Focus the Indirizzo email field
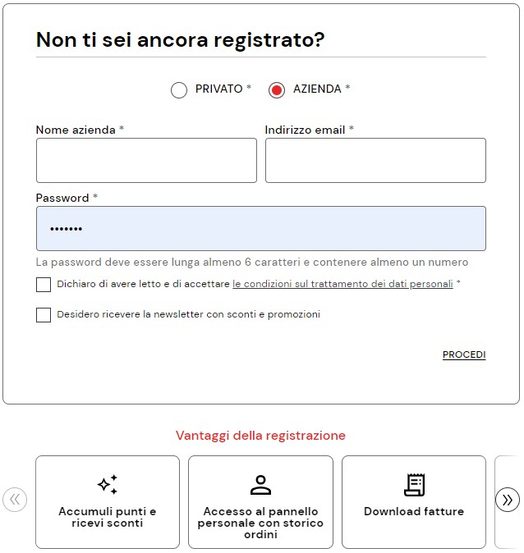Viewport: 524px width, 553px height. pyautogui.click(x=375, y=161)
